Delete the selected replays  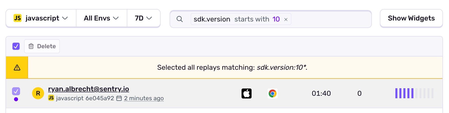[x=42, y=46]
